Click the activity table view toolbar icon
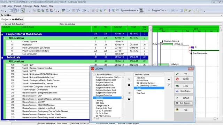Screen dimensions: 223x125 (x=10, y=10)
